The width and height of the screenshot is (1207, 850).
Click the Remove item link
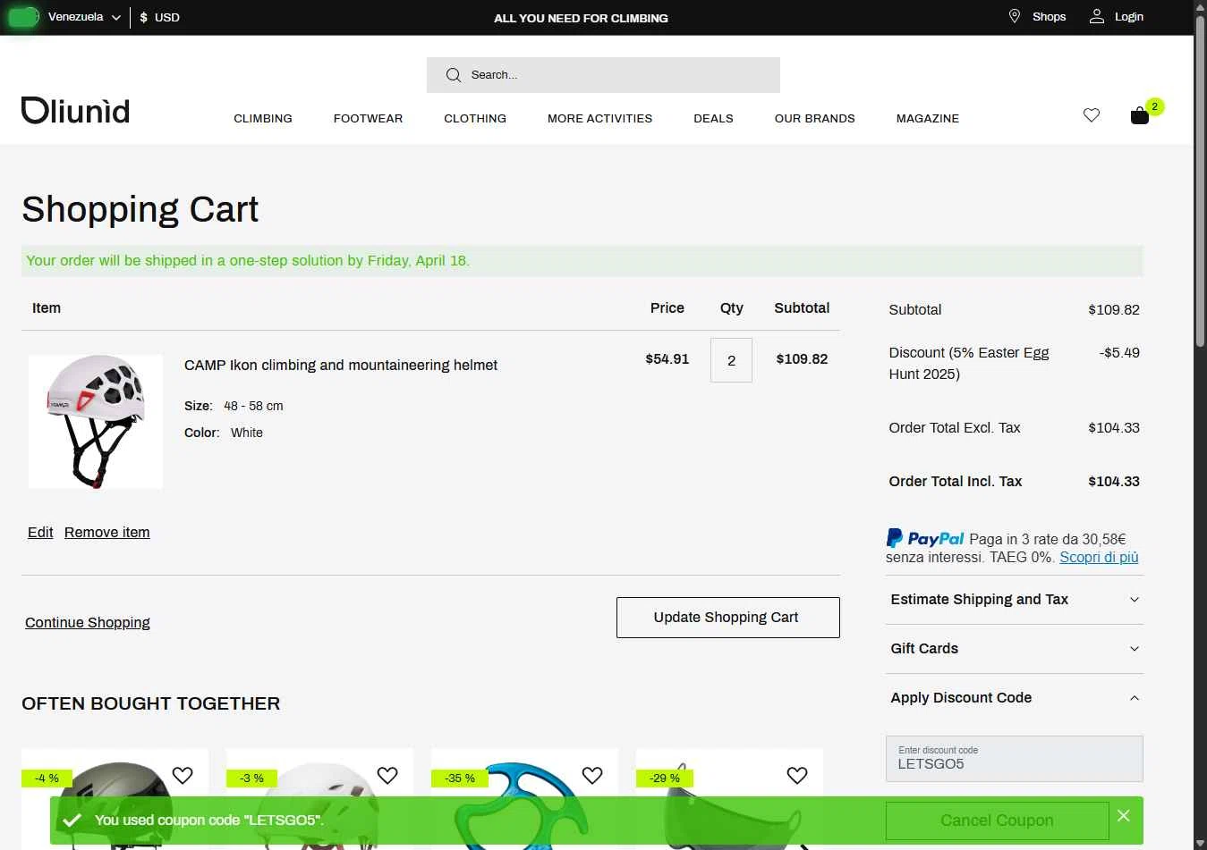[107, 533]
